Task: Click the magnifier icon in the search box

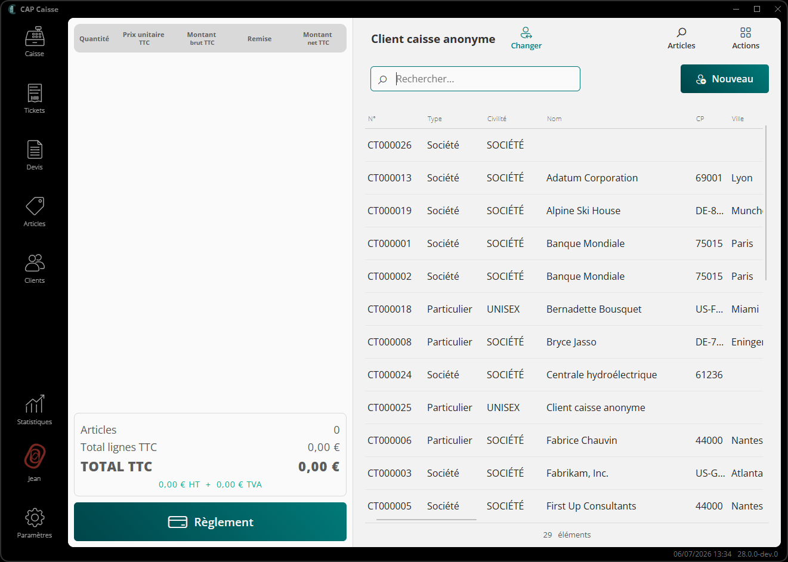Action: [383, 79]
